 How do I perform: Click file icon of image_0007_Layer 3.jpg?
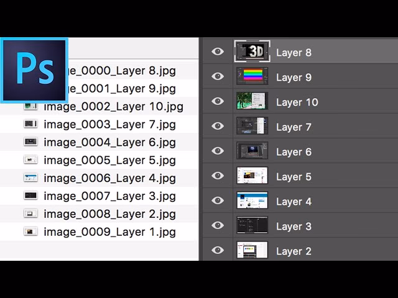tap(30, 196)
